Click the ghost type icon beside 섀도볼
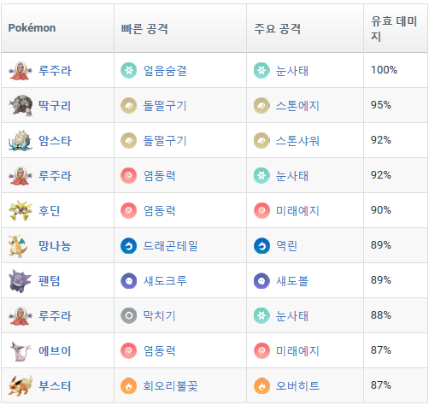429x405 pixels. pyautogui.click(x=262, y=280)
